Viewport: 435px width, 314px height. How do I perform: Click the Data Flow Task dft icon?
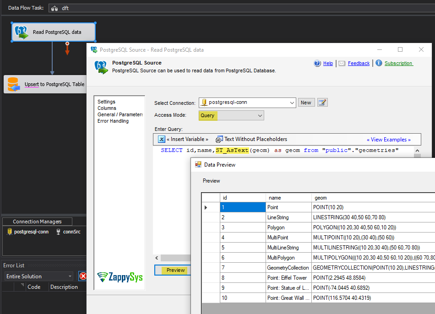[54, 8]
